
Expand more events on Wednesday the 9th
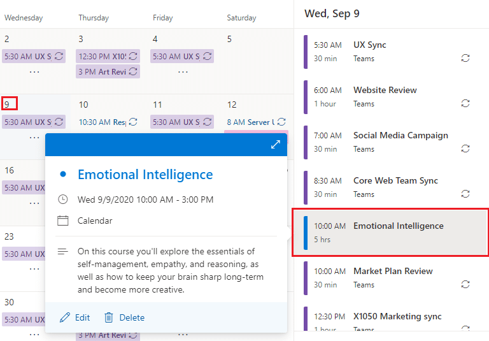click(x=34, y=137)
